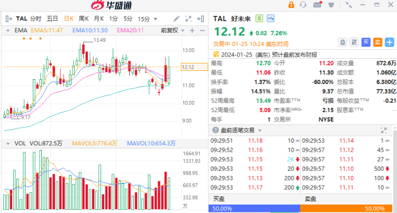This screenshot has height=213, width=397.
Task: Select the 月K chart tab
Action: 99,18
